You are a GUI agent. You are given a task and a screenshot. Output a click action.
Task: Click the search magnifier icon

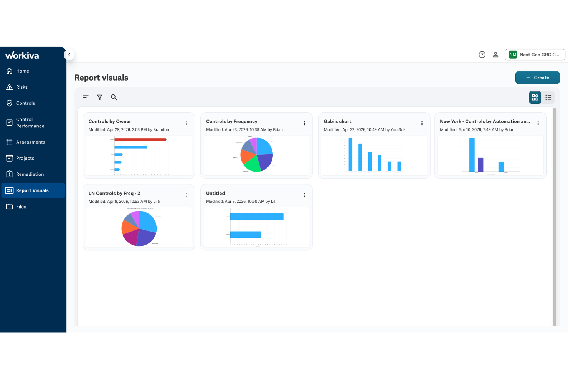click(114, 98)
